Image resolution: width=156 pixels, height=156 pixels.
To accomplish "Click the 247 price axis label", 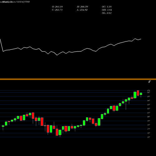I will (149, 100).
